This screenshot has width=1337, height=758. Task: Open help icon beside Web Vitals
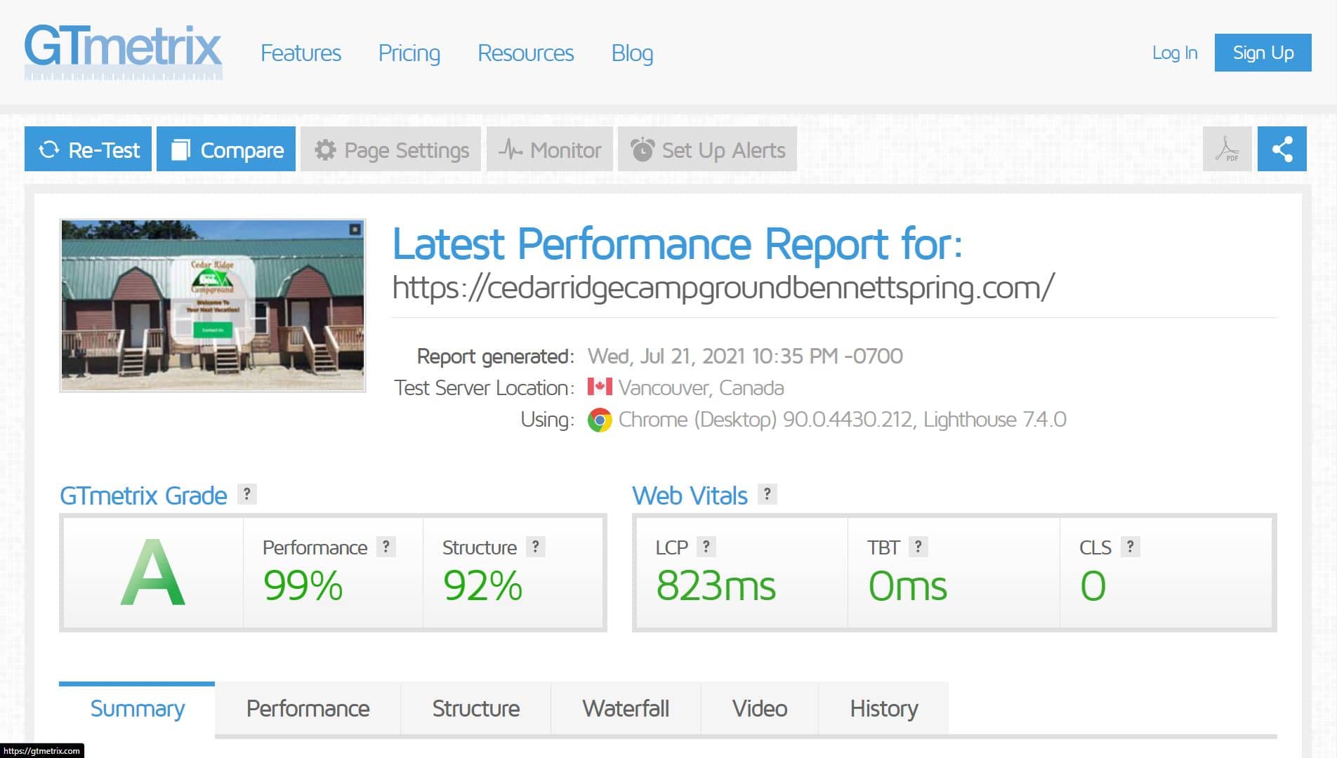(x=767, y=494)
